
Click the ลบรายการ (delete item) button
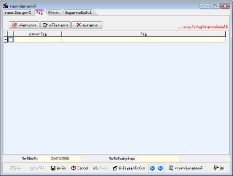tap(87, 25)
